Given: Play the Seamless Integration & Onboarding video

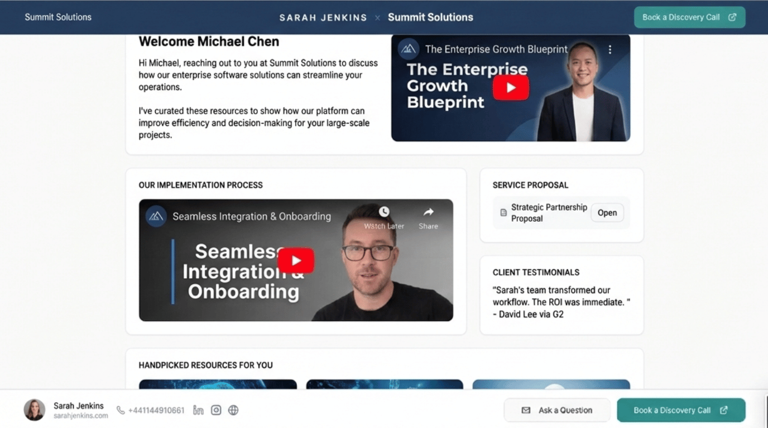Looking at the screenshot, I should pyautogui.click(x=296, y=260).
